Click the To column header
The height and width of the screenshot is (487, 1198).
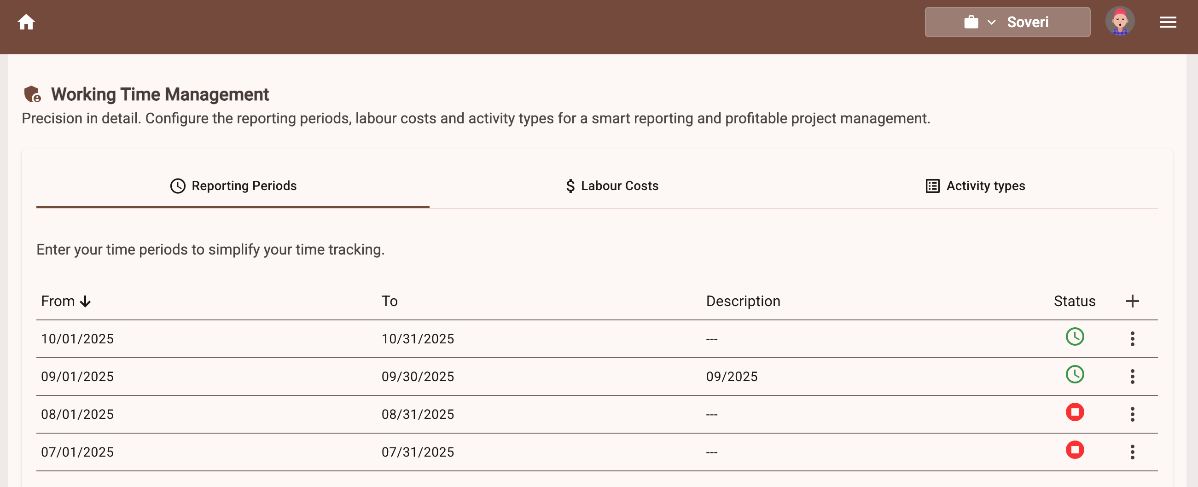[x=389, y=301]
